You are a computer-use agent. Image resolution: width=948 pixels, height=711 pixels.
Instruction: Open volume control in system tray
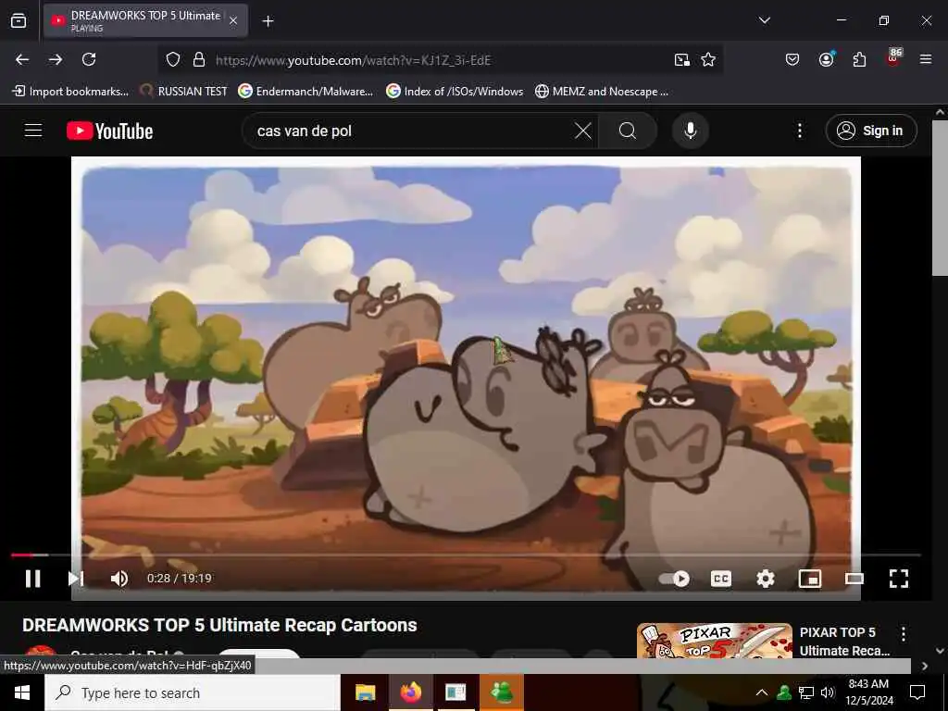828,692
